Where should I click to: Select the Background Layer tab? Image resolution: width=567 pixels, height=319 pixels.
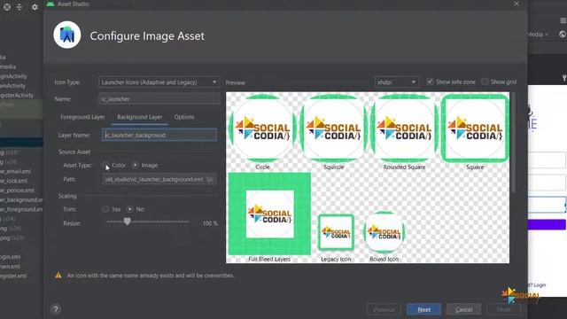[140, 117]
